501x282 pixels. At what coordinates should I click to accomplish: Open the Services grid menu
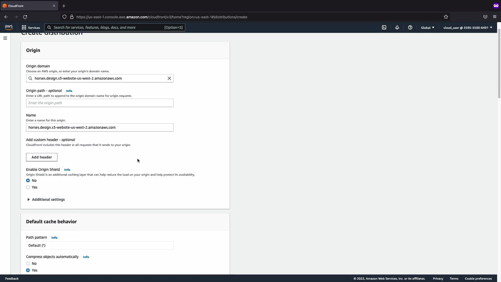coord(31,27)
